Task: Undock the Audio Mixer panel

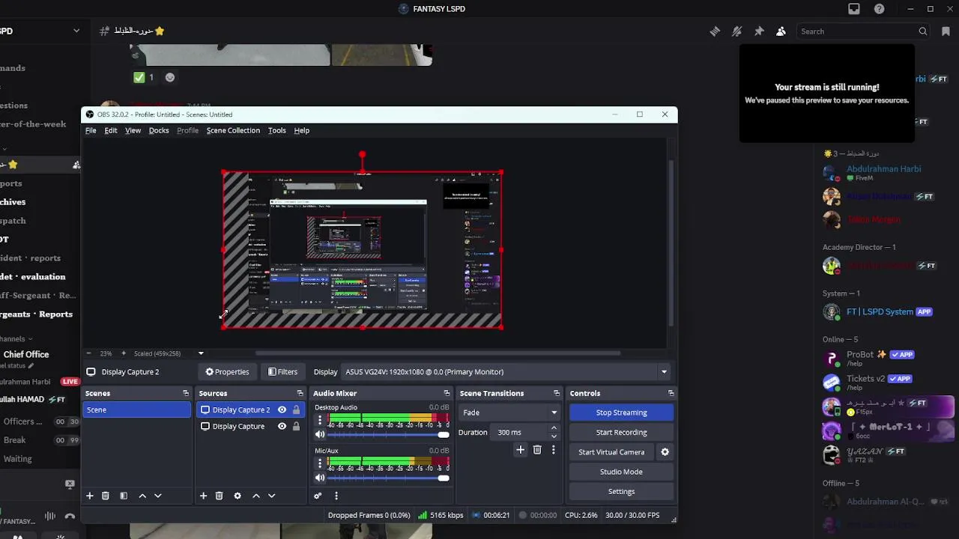Action: [447, 393]
